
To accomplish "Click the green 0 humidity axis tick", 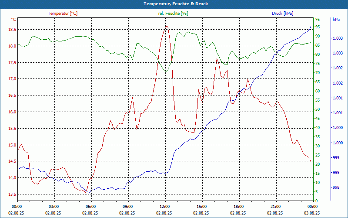I will (x=317, y=201).
